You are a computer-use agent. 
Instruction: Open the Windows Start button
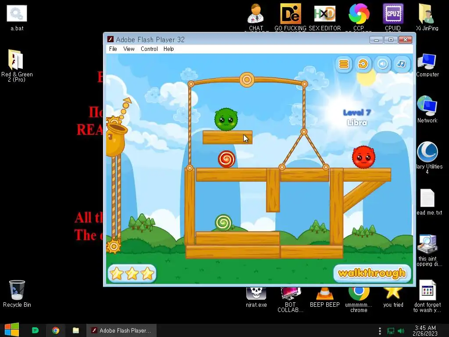(12, 330)
